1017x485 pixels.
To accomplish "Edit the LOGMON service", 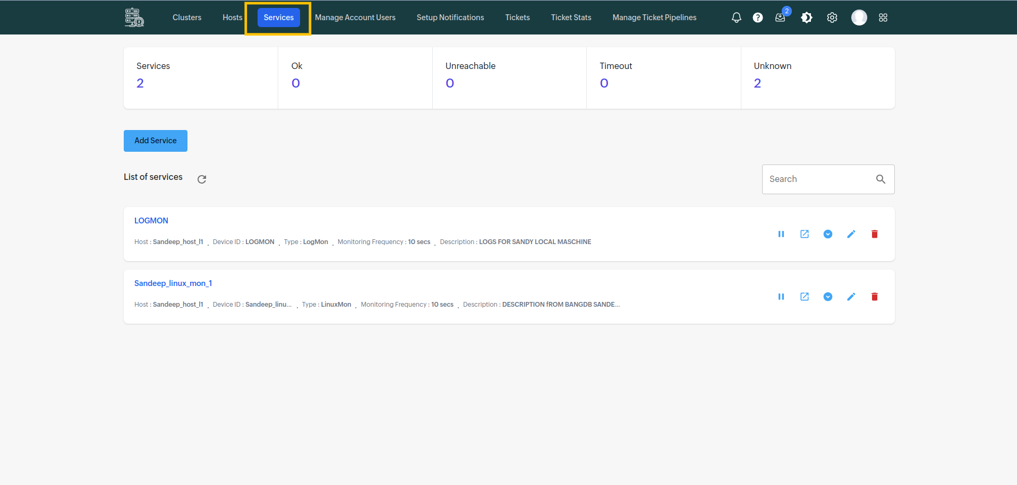I will point(851,234).
